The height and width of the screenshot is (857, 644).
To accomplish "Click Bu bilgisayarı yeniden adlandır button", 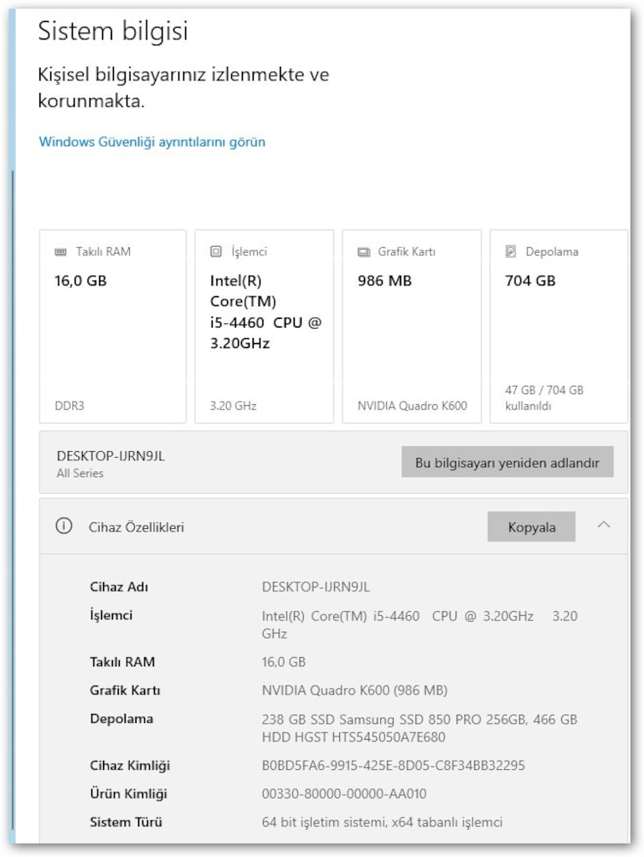I will [507, 462].
